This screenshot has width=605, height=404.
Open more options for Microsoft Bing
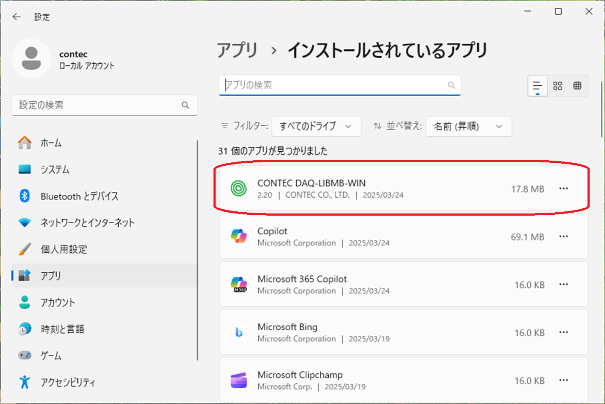pyautogui.click(x=564, y=332)
